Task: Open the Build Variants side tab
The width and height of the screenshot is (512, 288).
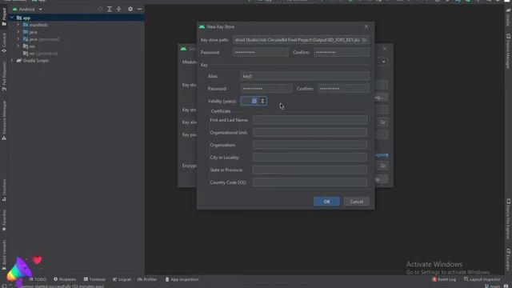Action: click(x=4, y=254)
